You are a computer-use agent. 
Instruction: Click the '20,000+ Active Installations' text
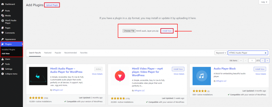pos(122,102)
